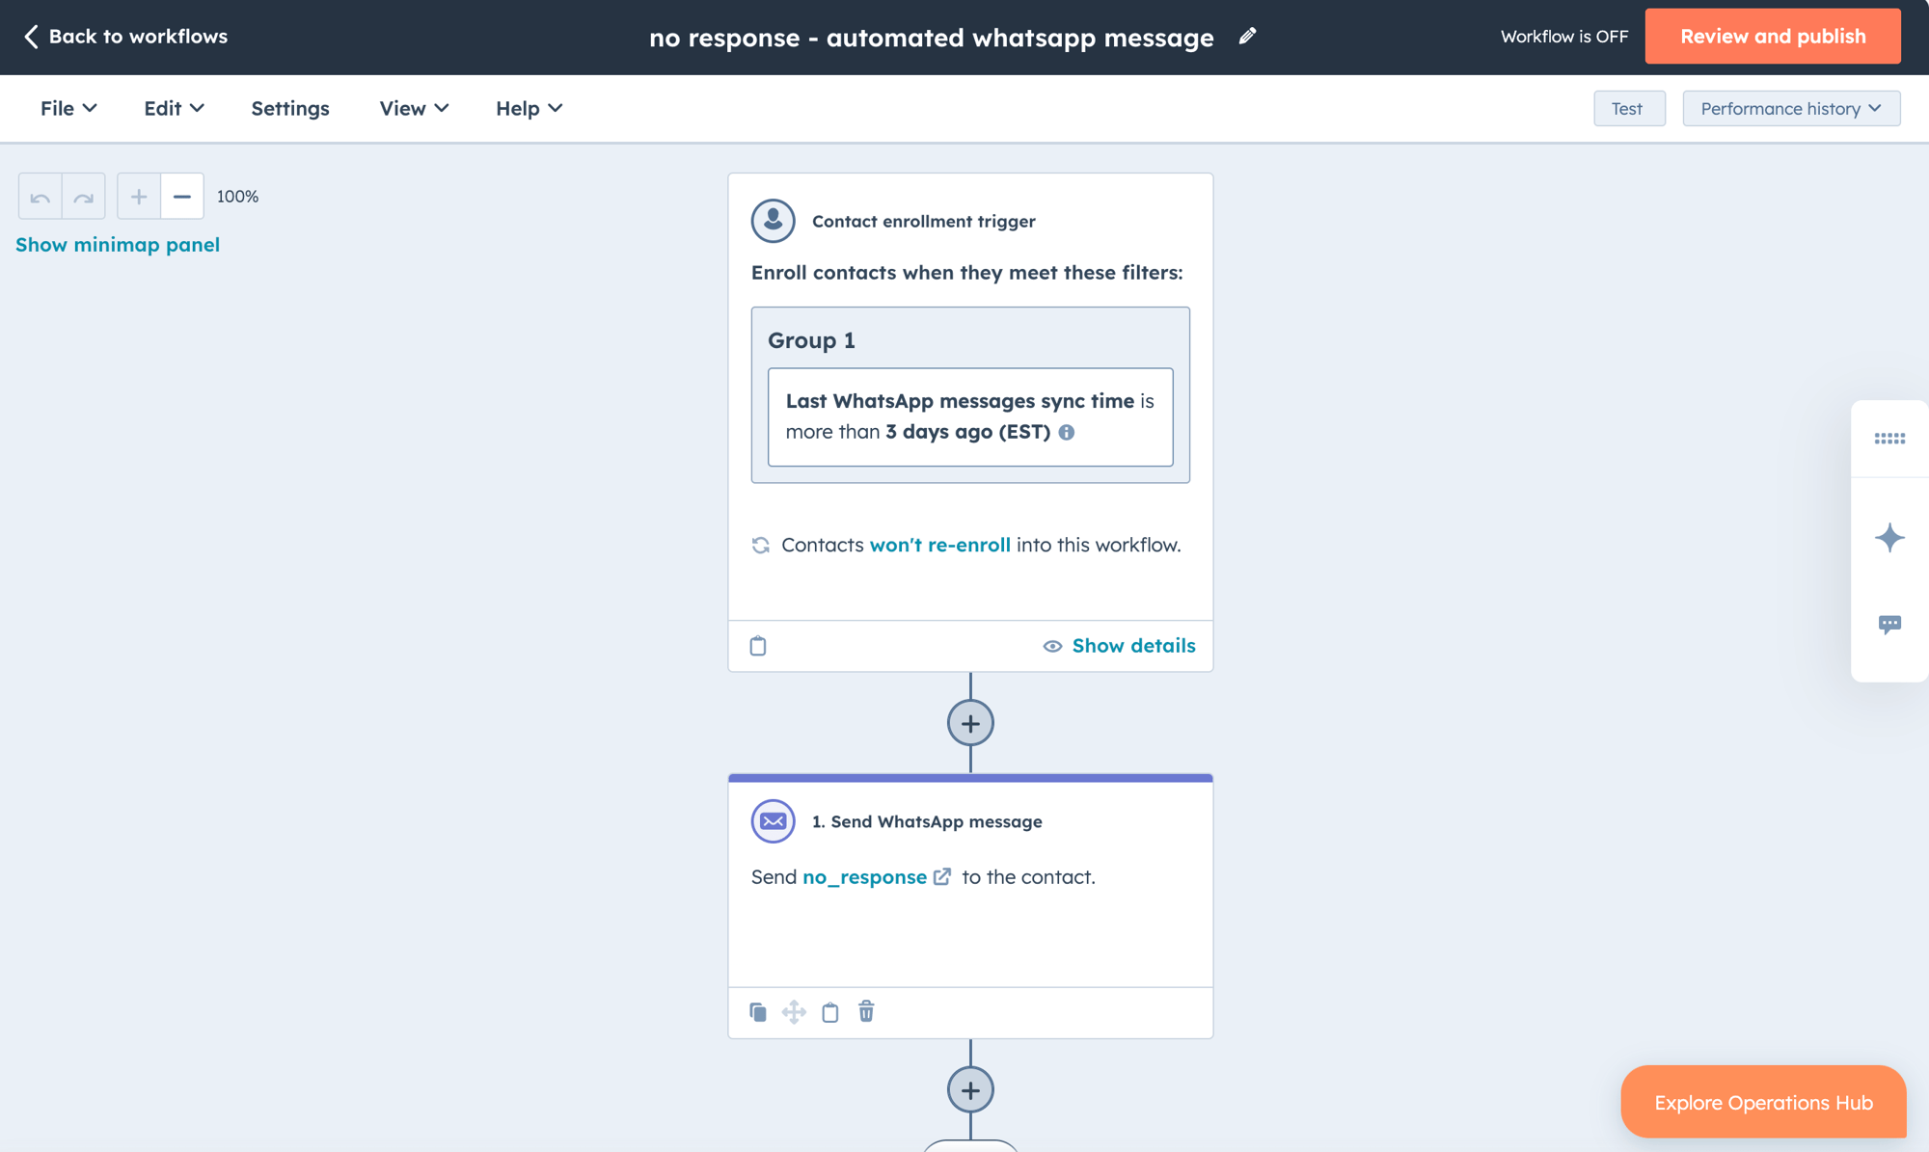The height and width of the screenshot is (1152, 1929).
Task: Expand the View menu
Action: (413, 107)
